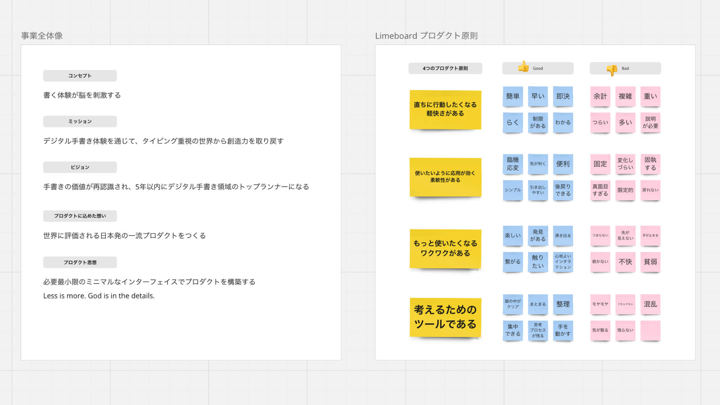Select the Limeboard プロダクト原則 frame title

coord(426,36)
